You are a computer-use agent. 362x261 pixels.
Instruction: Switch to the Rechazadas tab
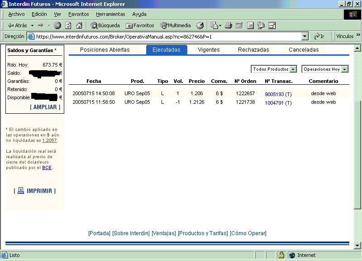pos(253,50)
